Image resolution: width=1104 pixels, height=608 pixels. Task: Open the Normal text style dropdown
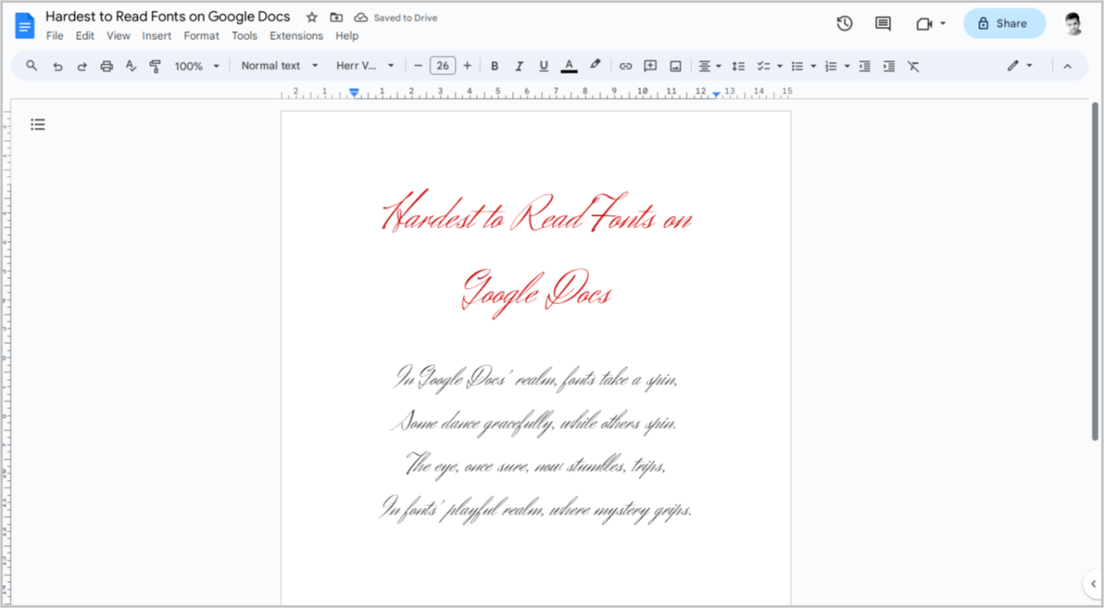coord(279,66)
